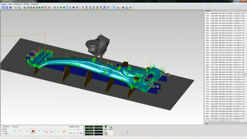Switch to four-pane viewport layout

click(x=11, y=7)
